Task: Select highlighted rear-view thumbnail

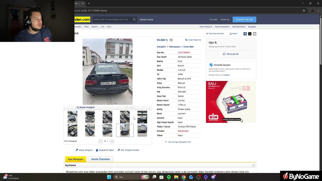Action: [x=125, y=130]
